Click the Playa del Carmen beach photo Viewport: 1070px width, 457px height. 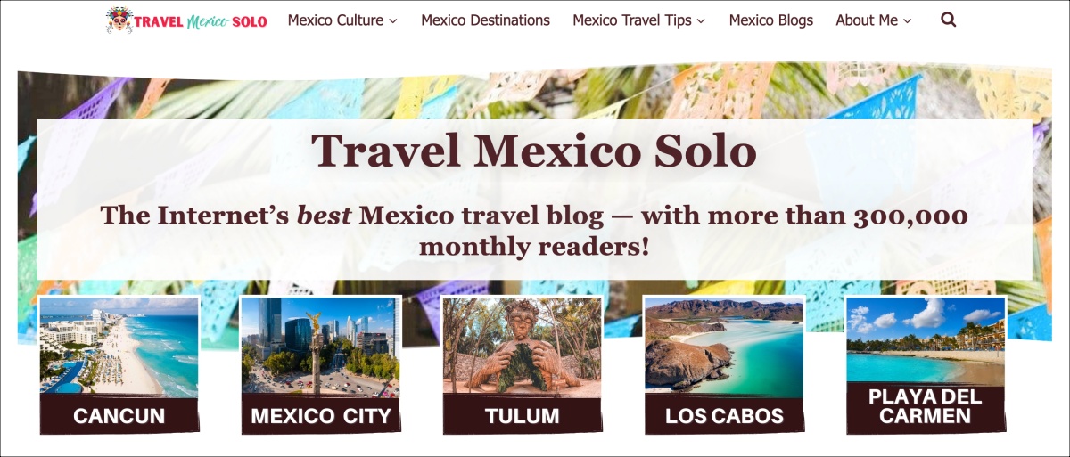[x=926, y=340]
